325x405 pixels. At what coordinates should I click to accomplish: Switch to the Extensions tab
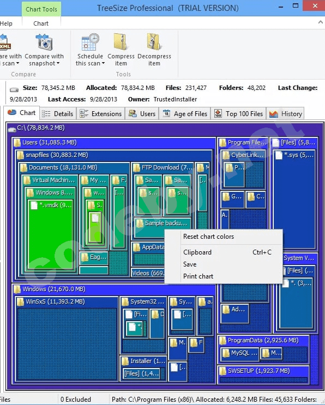(x=100, y=113)
